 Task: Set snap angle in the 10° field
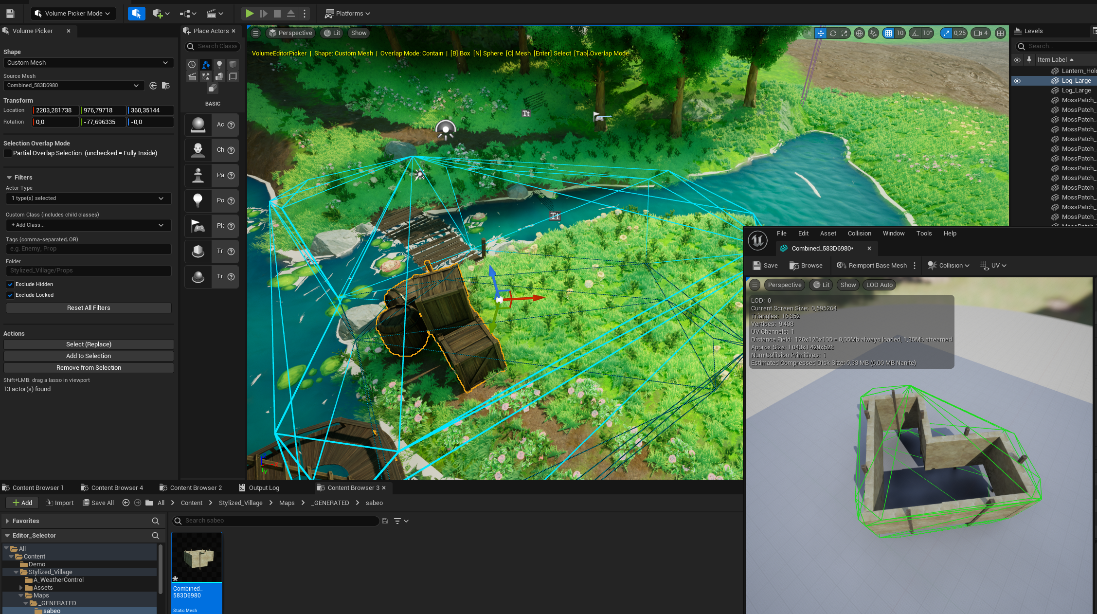926,33
